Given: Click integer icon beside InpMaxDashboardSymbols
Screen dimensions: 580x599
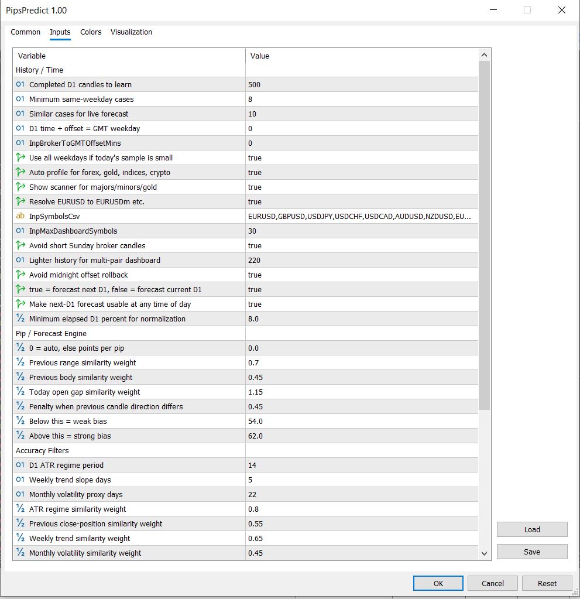Looking at the screenshot, I should coord(20,231).
